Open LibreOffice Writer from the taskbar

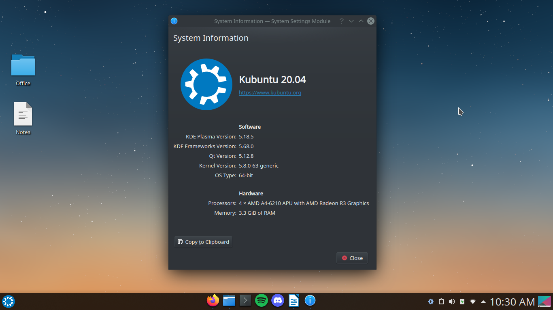click(294, 300)
